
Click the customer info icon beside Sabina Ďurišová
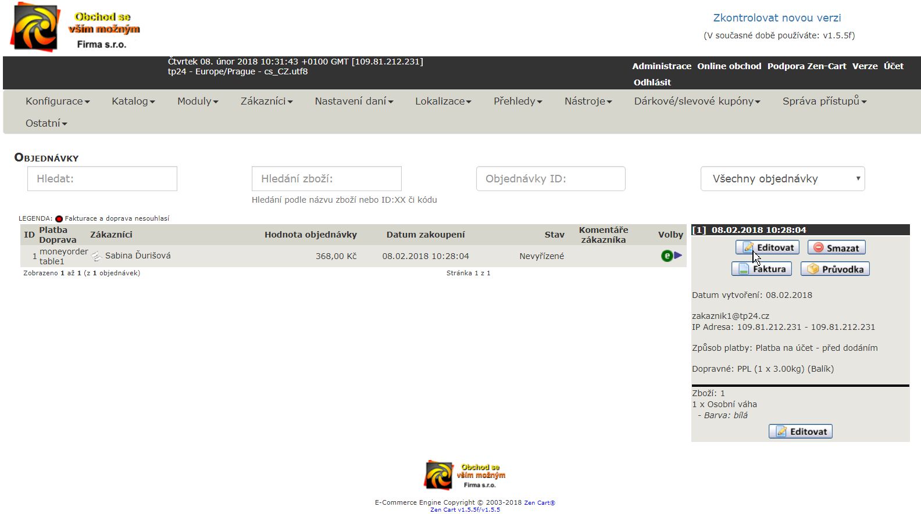click(x=97, y=256)
